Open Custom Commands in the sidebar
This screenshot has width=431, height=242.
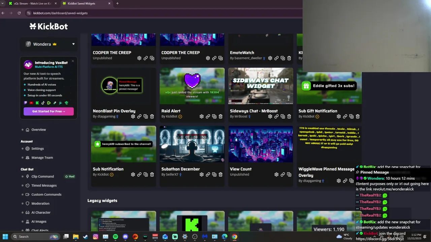[x=46, y=195]
